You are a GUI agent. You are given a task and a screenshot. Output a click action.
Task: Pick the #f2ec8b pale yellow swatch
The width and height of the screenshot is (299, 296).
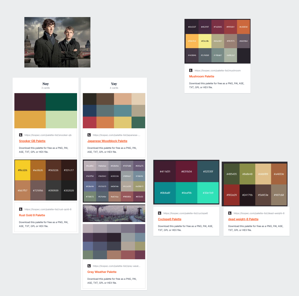click(205, 41)
